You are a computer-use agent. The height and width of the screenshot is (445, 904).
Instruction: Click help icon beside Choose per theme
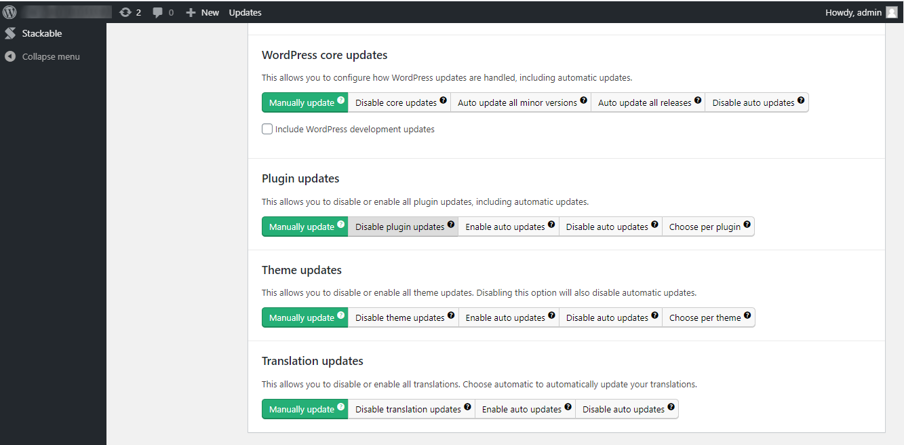click(747, 315)
